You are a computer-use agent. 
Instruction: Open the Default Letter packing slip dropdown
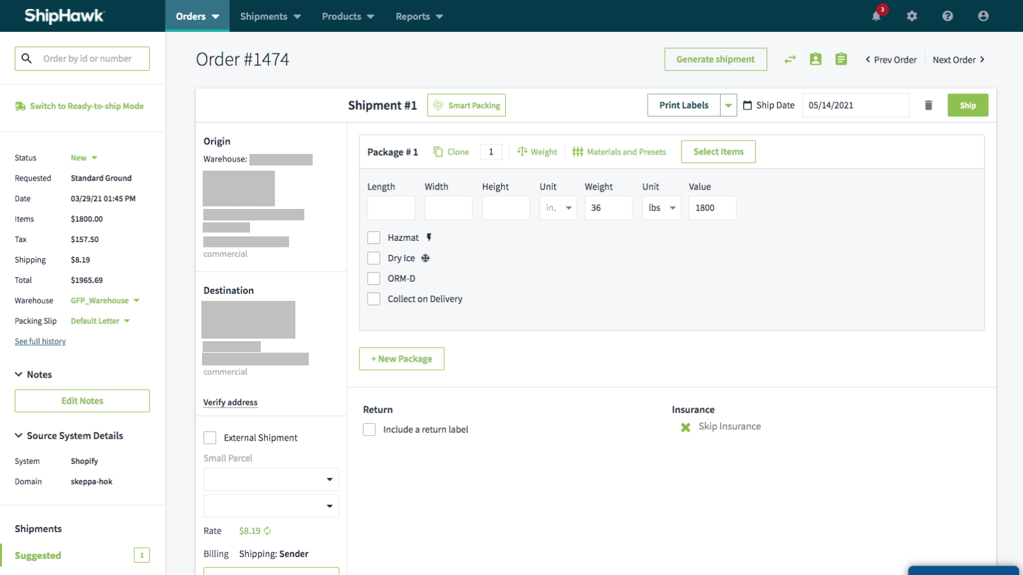100,321
